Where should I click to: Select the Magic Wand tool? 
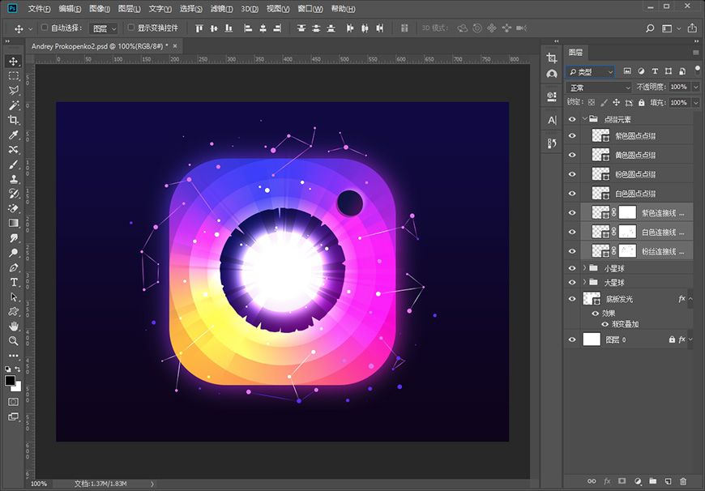pos(14,105)
